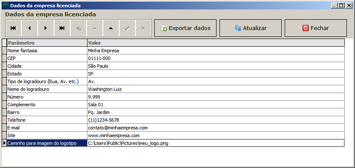The width and height of the screenshot is (355, 168).
Task: Click the 'Av.' value cell
Action: pyautogui.click(x=216, y=81)
